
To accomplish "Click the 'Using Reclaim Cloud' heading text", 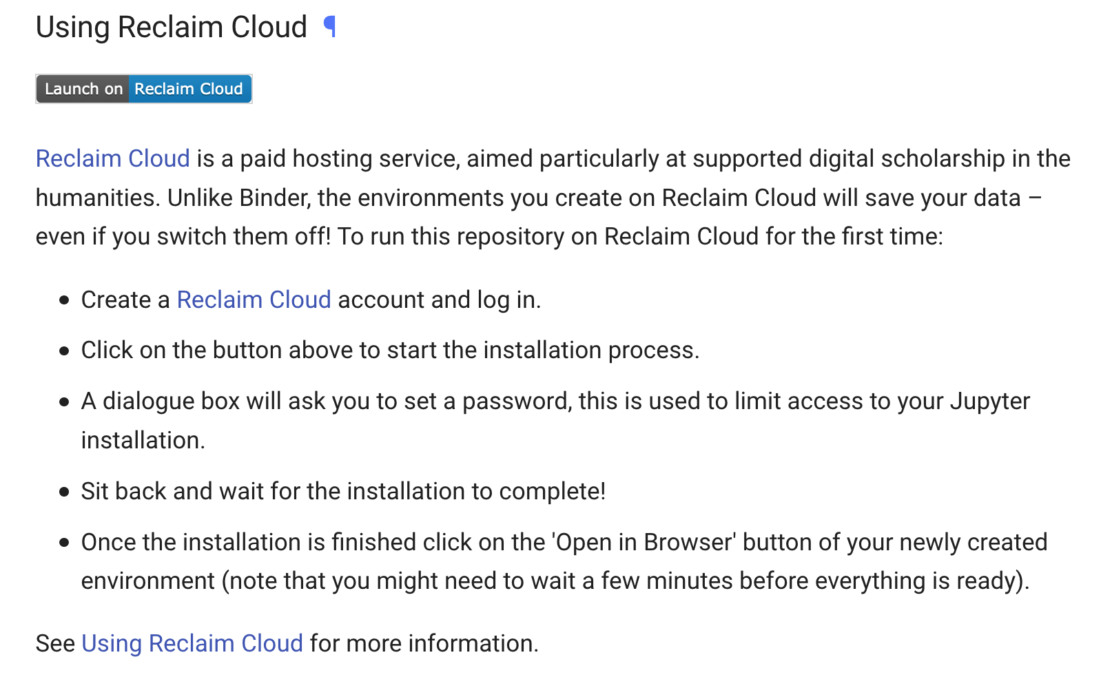I will tap(171, 27).
